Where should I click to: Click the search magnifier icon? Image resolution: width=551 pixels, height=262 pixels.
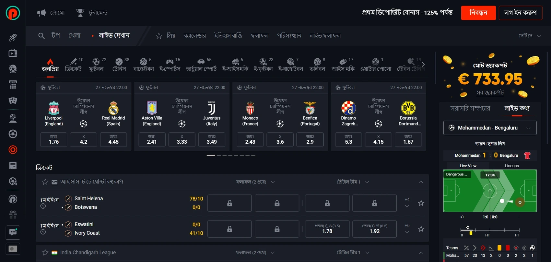click(41, 36)
